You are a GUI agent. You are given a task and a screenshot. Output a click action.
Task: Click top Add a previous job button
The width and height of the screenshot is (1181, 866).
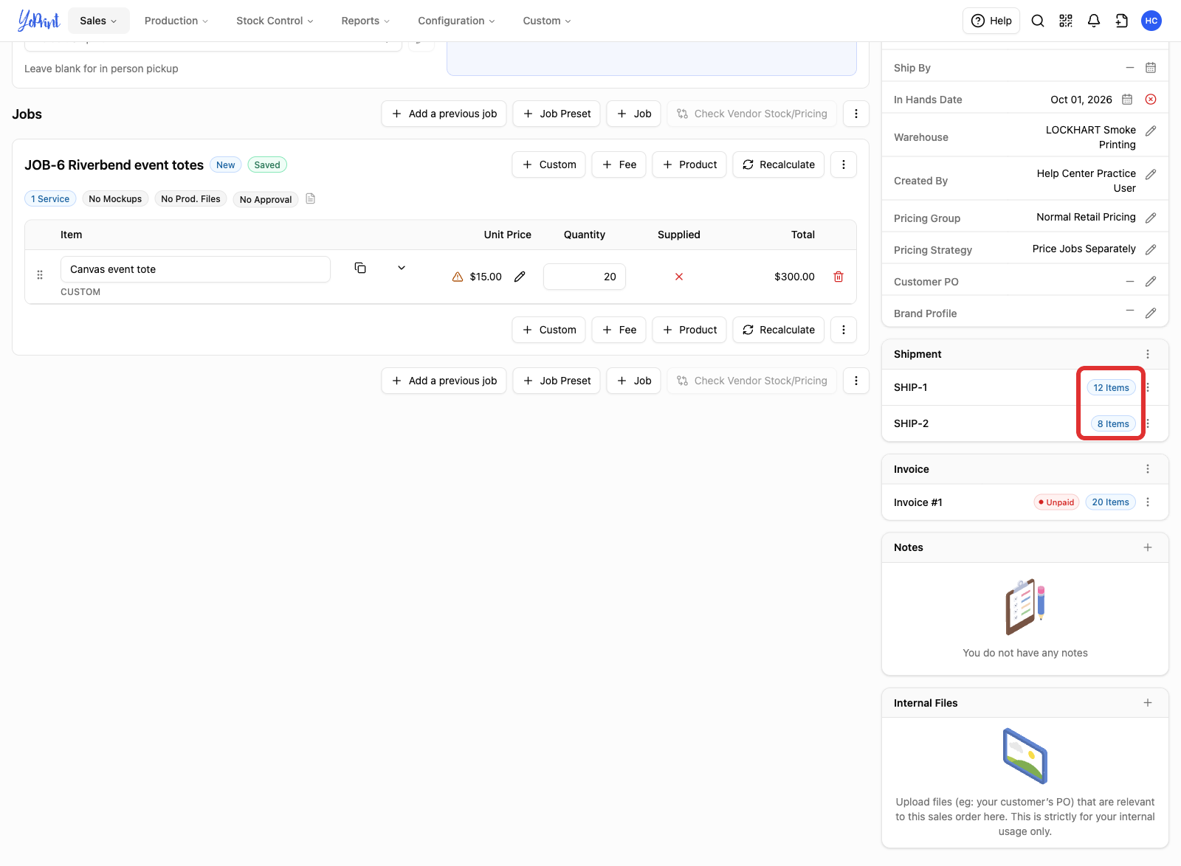(444, 114)
